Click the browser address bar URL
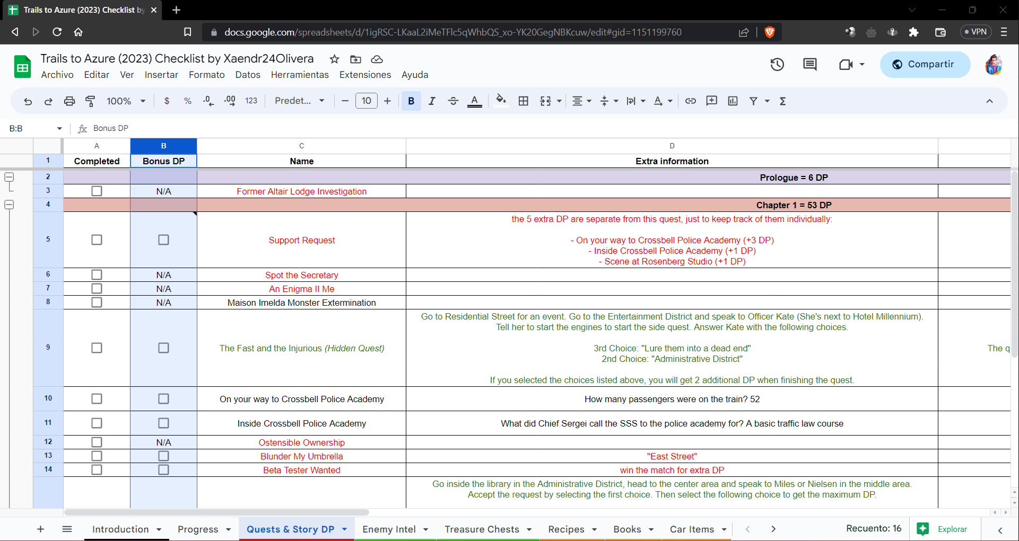 [x=452, y=32]
